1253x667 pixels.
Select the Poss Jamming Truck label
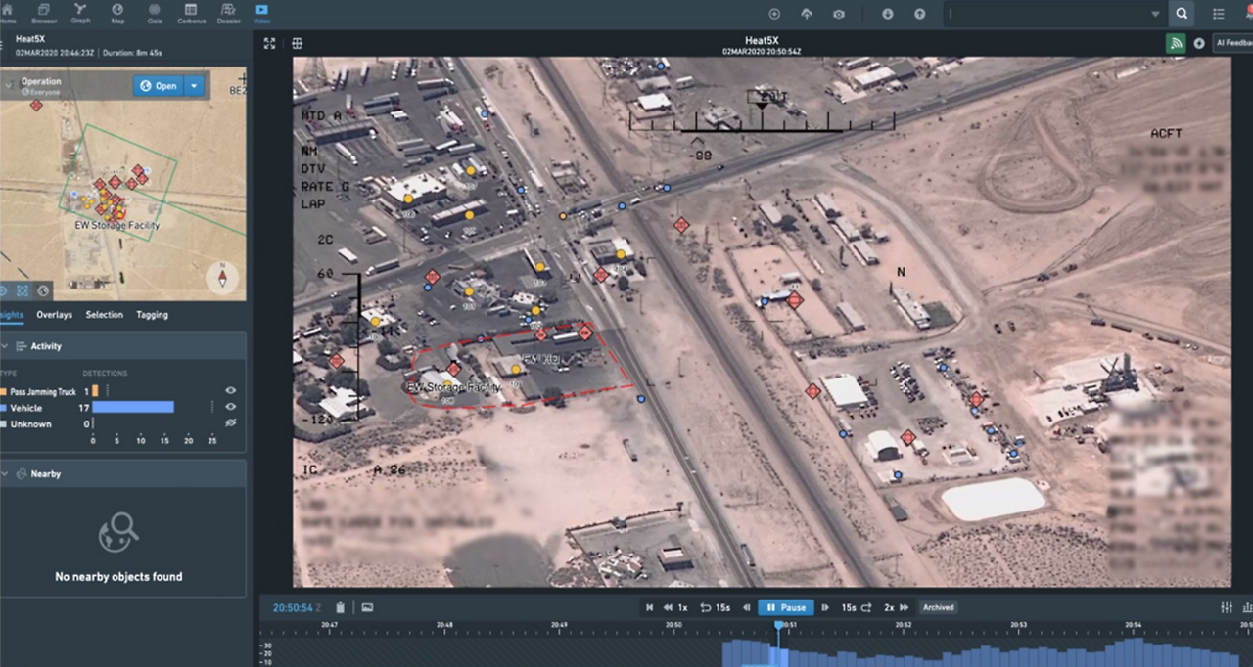42,391
